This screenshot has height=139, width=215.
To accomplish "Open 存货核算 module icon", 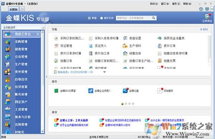I will (8, 87).
